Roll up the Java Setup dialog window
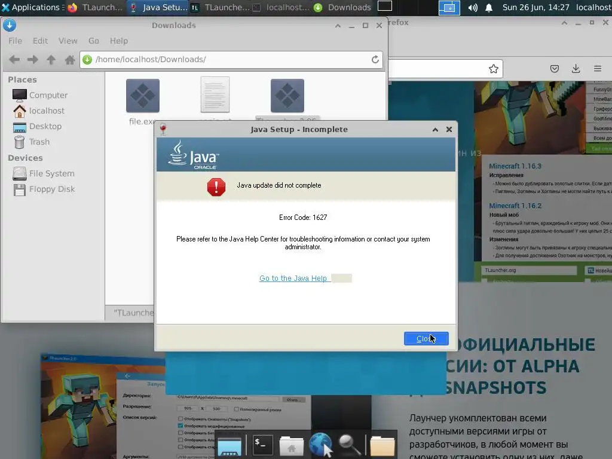The width and height of the screenshot is (612, 459). click(435, 130)
